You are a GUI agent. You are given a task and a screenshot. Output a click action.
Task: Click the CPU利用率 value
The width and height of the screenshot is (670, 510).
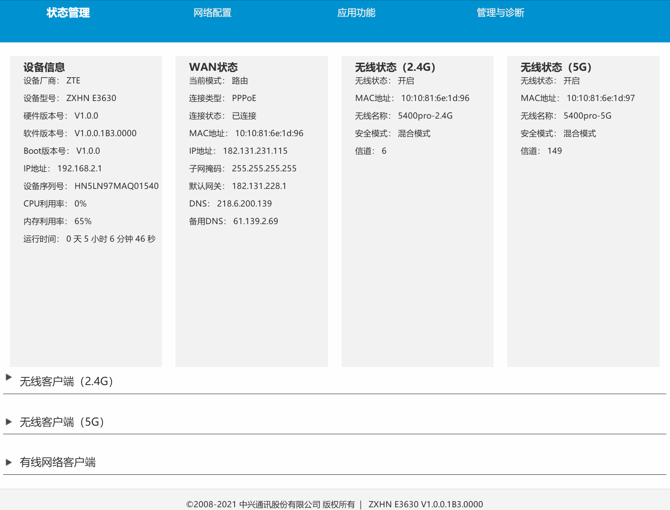click(82, 203)
